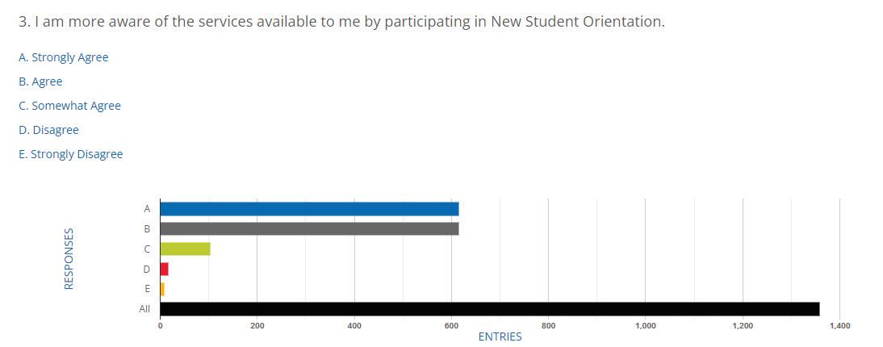Select the 'All' category label on the axis

(144, 309)
